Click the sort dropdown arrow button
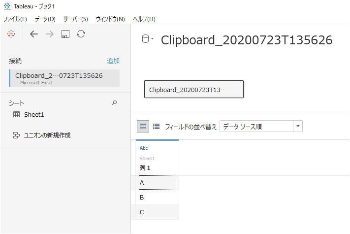 tap(298, 127)
